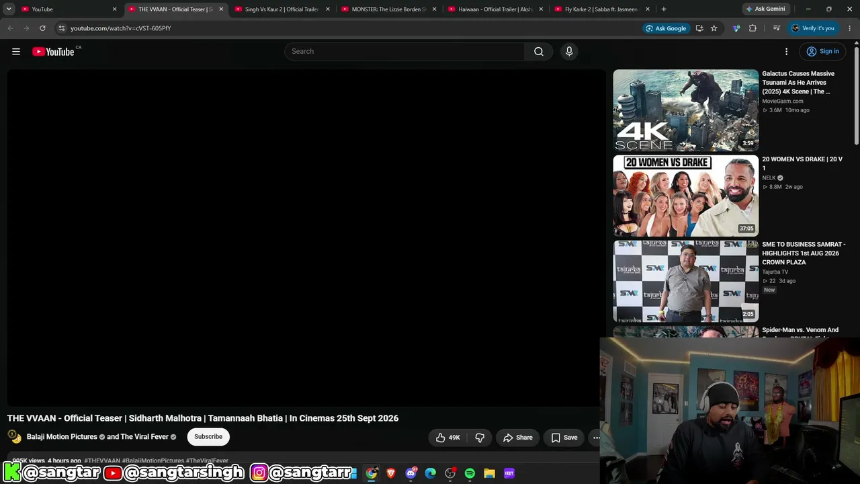The width and height of the screenshot is (860, 484).
Task: Open YouTube settings three-dot menu
Action: [x=786, y=52]
